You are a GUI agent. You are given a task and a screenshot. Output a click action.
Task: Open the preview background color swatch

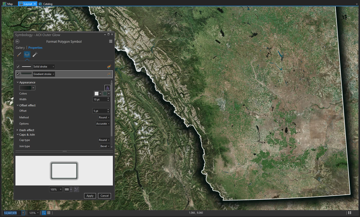pos(68,189)
